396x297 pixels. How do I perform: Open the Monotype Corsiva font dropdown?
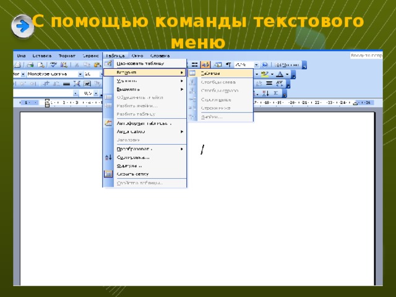click(80, 74)
